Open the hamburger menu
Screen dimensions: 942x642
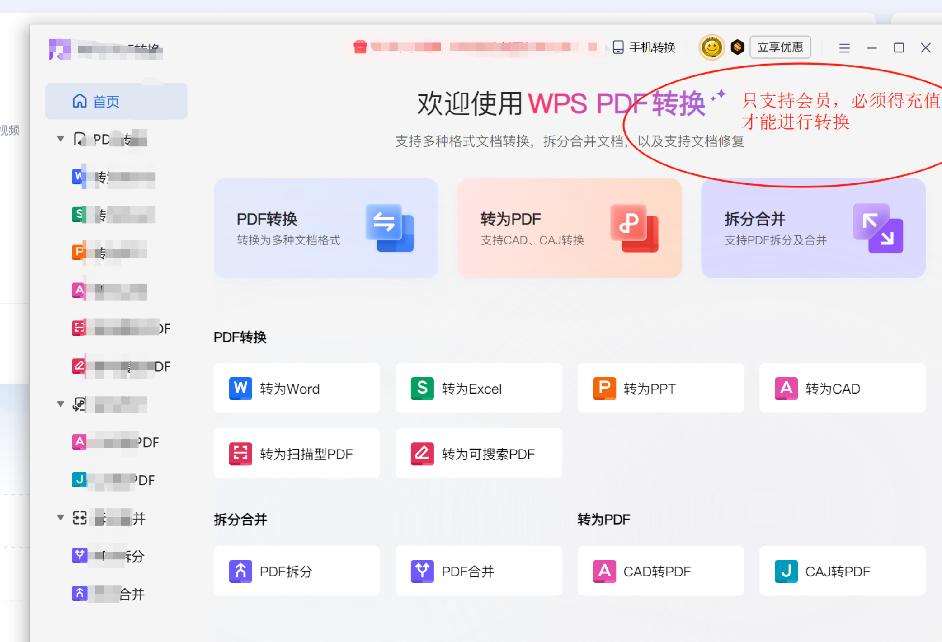tap(843, 47)
